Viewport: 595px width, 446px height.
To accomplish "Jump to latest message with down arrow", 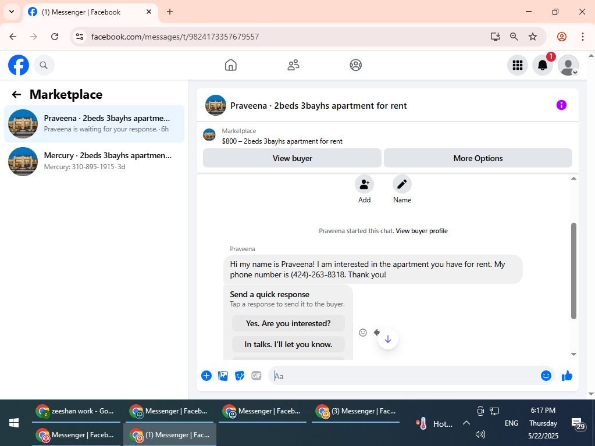I will pyautogui.click(x=388, y=339).
